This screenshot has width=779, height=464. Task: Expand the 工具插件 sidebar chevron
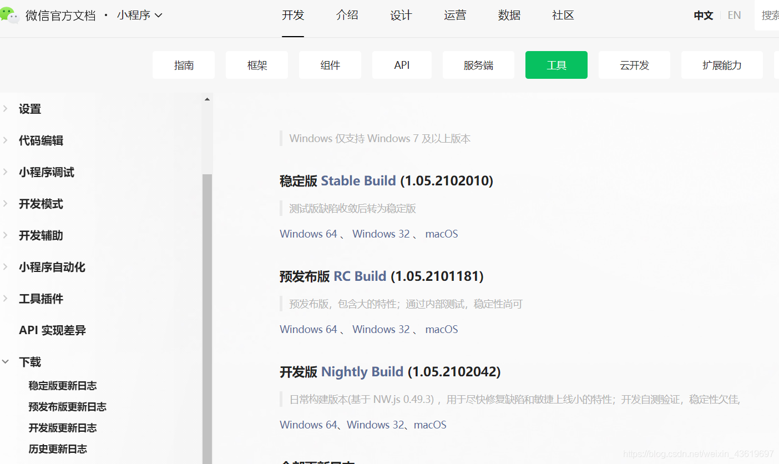(x=6, y=299)
